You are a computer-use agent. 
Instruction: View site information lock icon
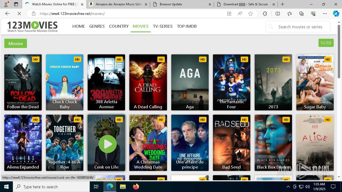click(33, 14)
